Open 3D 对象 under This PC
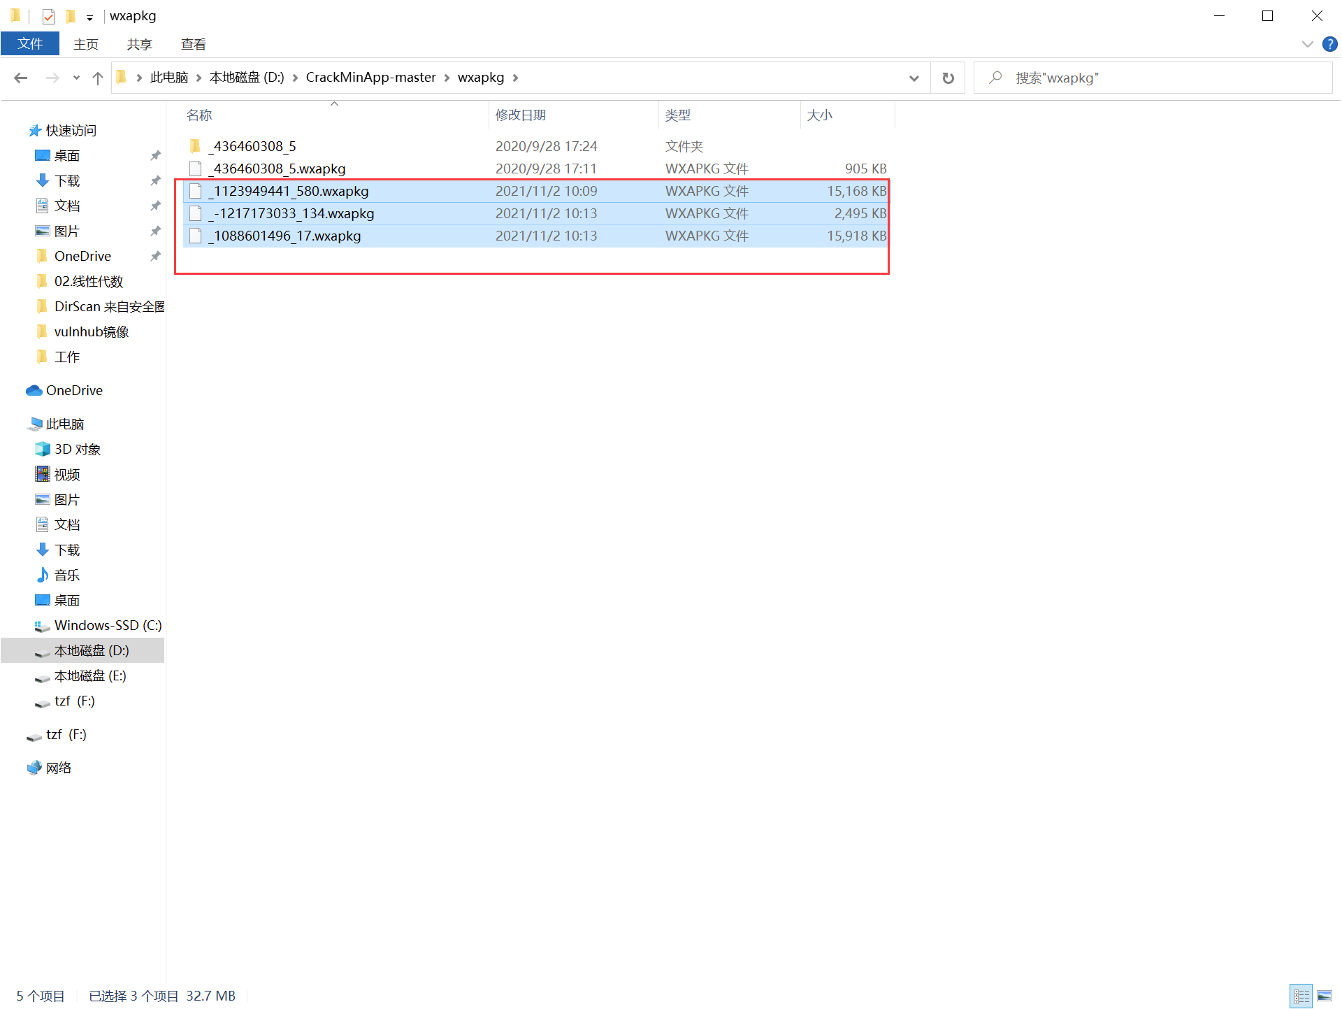The width and height of the screenshot is (1342, 1009). pyautogui.click(x=78, y=450)
